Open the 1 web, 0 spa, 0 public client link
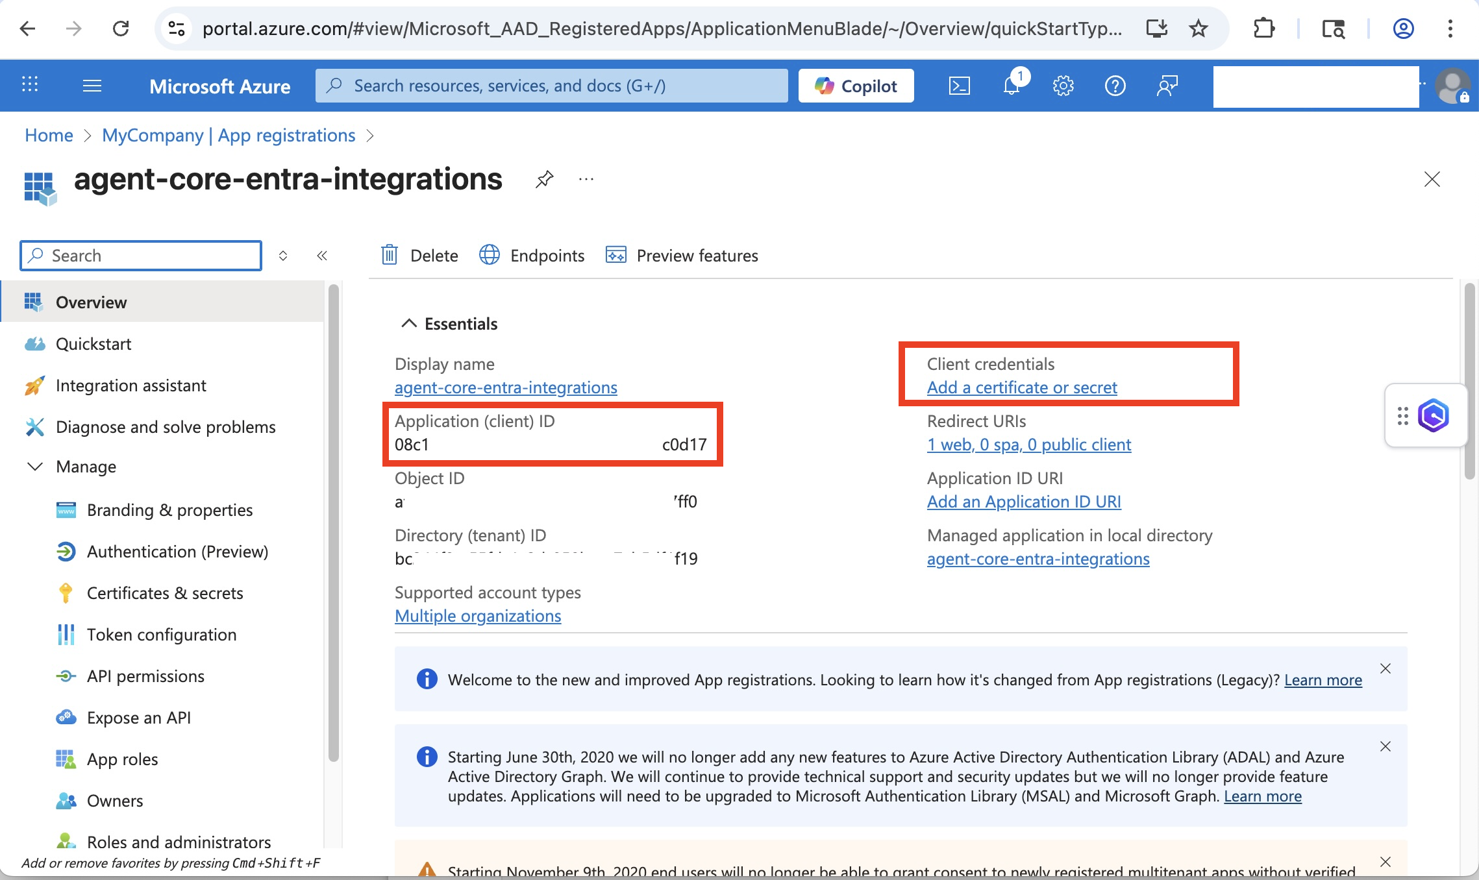Screen dimensions: 1479x880 point(1029,445)
